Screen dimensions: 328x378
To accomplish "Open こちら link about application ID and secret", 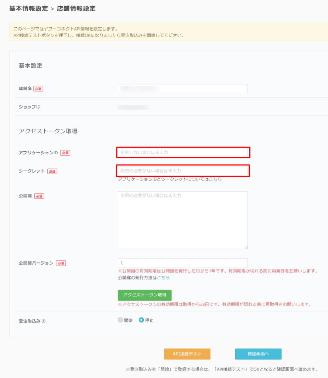I will [215, 179].
